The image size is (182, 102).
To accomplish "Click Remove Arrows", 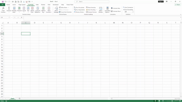I will pyautogui.click(x=79, y=12).
